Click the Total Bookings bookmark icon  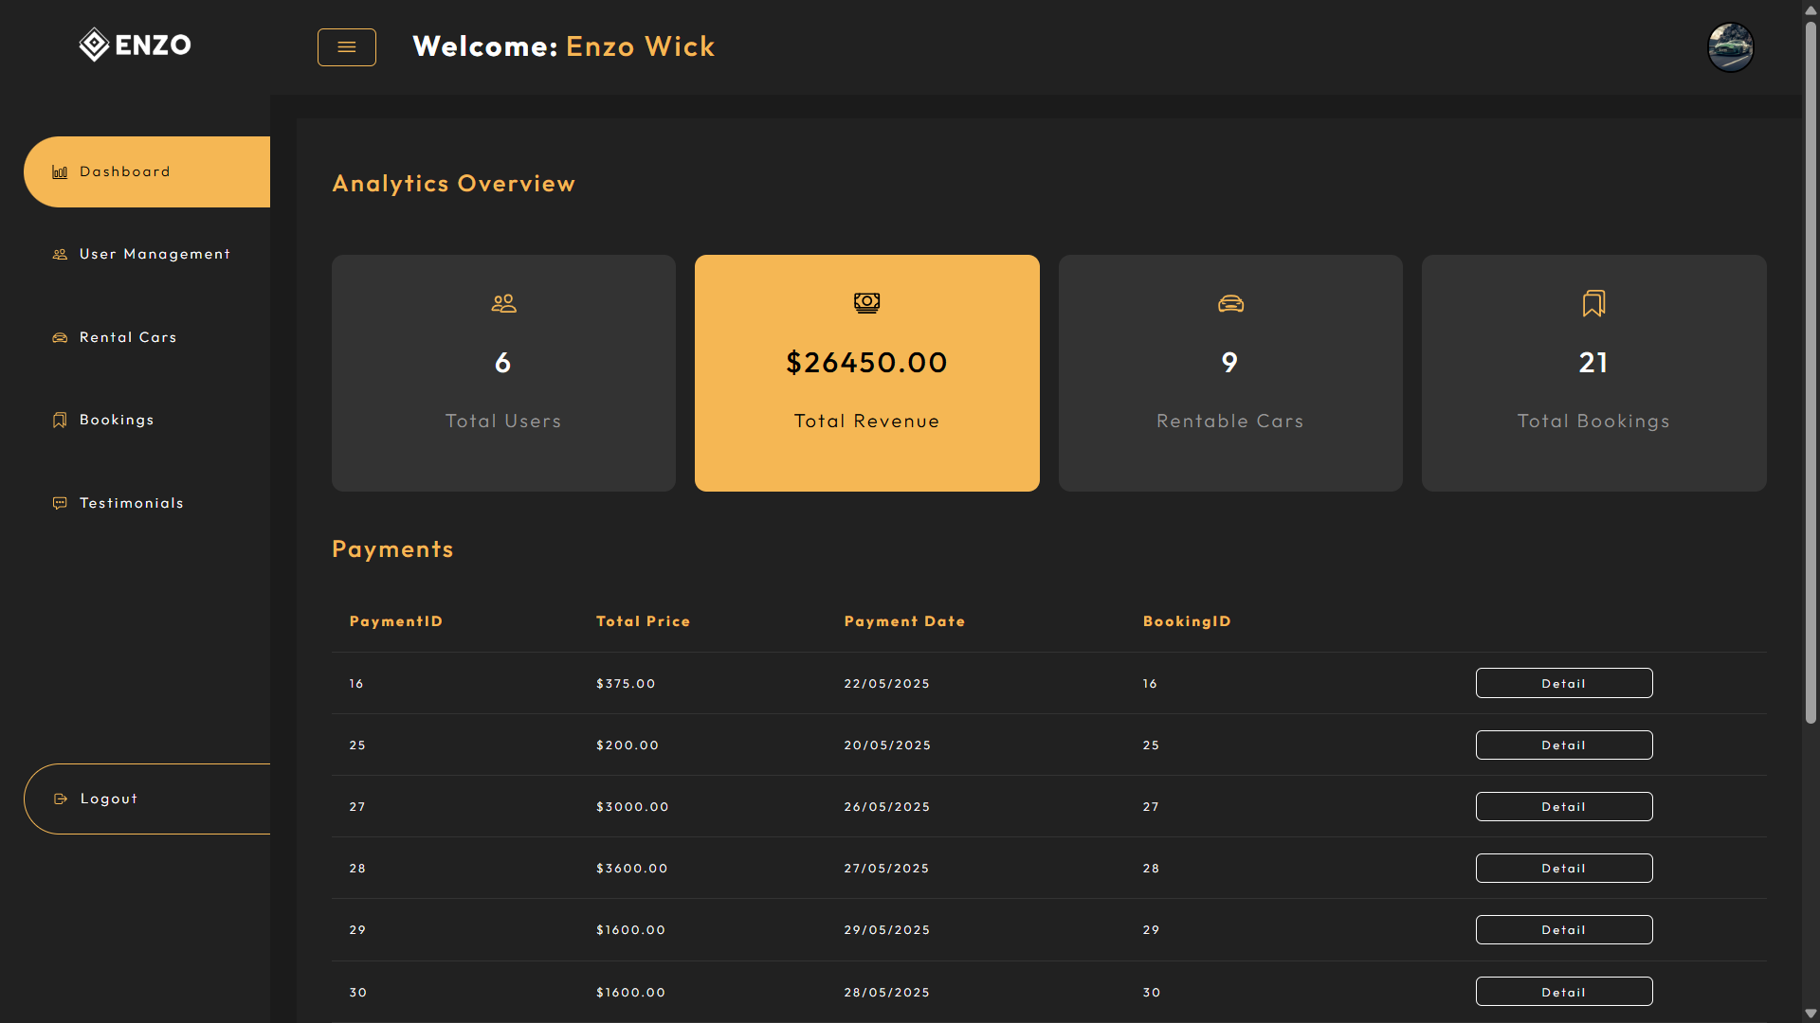tap(1593, 303)
